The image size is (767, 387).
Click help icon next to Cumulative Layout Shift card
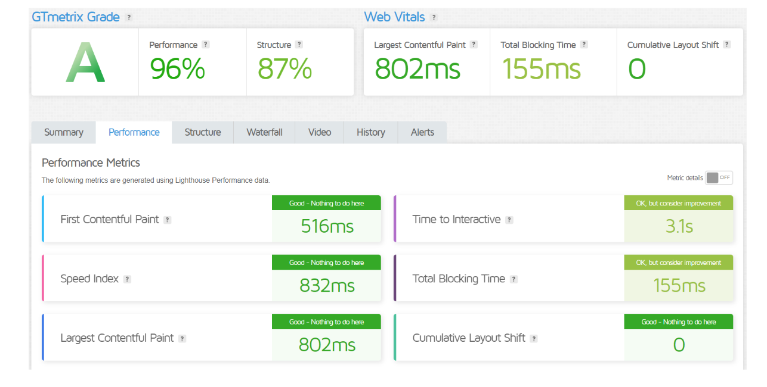(534, 338)
